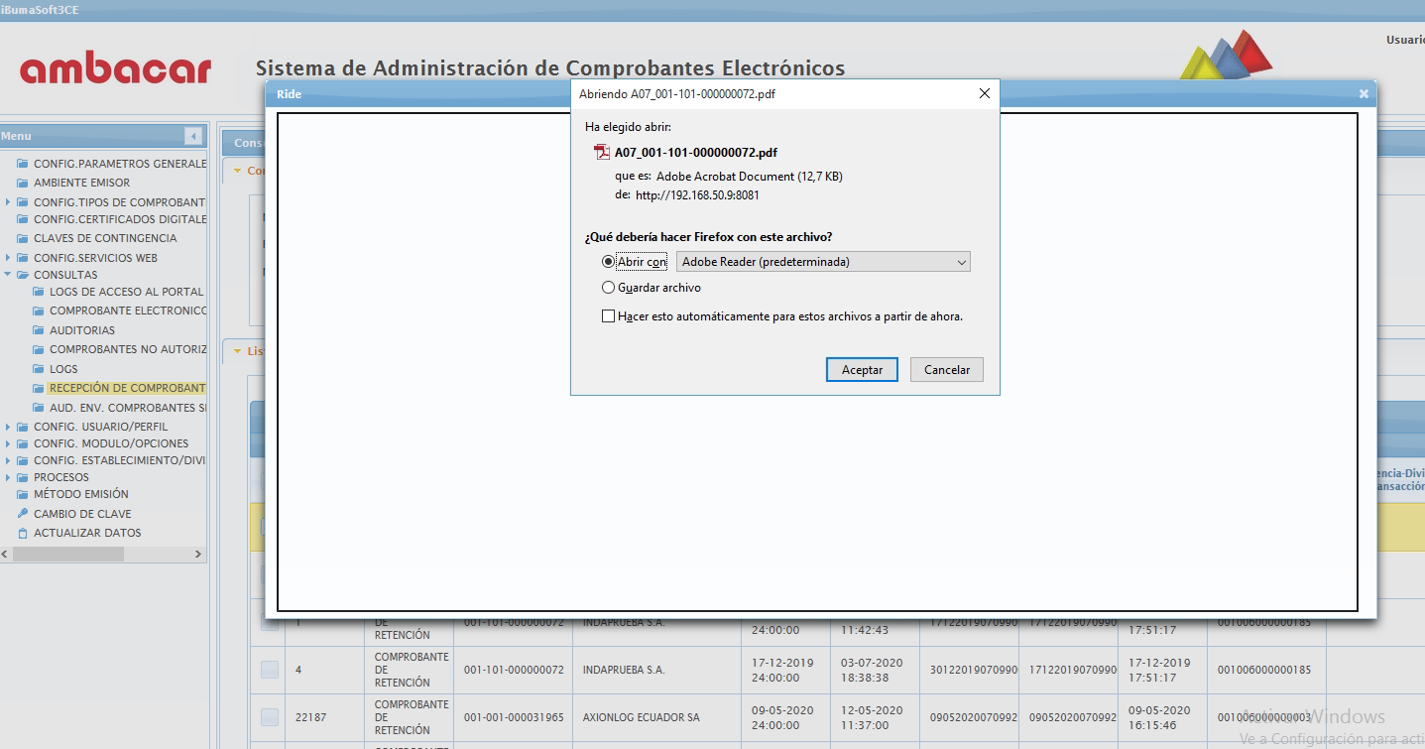1425x749 pixels.
Task: Click the AMBIENTE EMISOR folder icon
Action: [23, 183]
